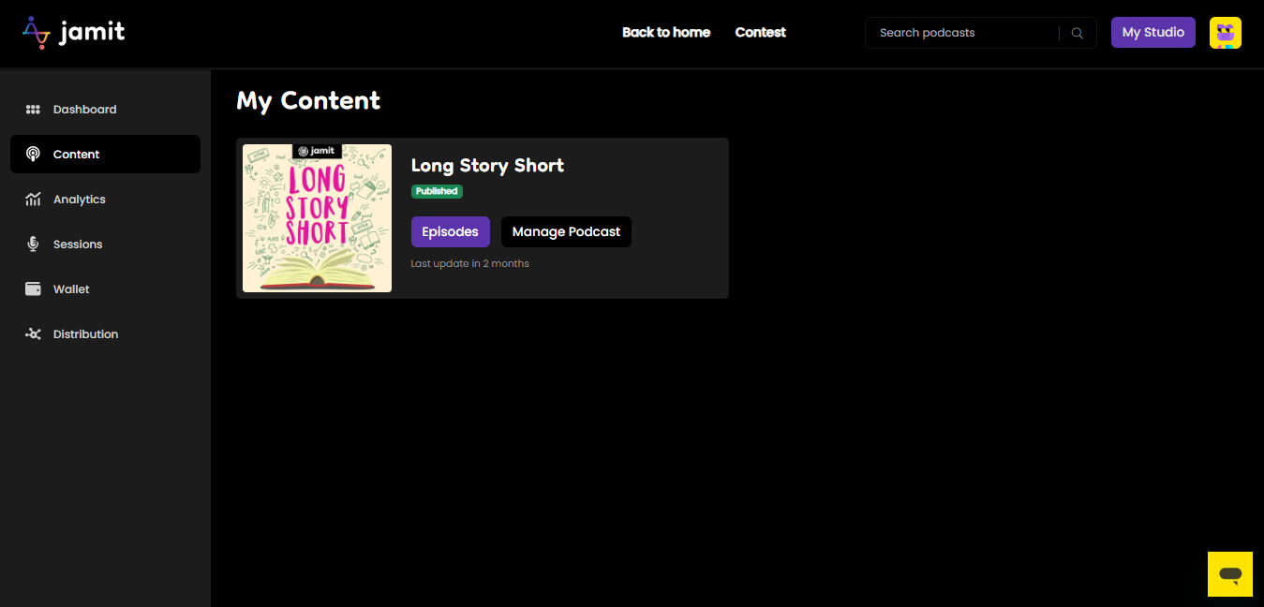Click the 'Last update in 2 months' text
Screen dimensions: 1264x607
click(x=470, y=264)
